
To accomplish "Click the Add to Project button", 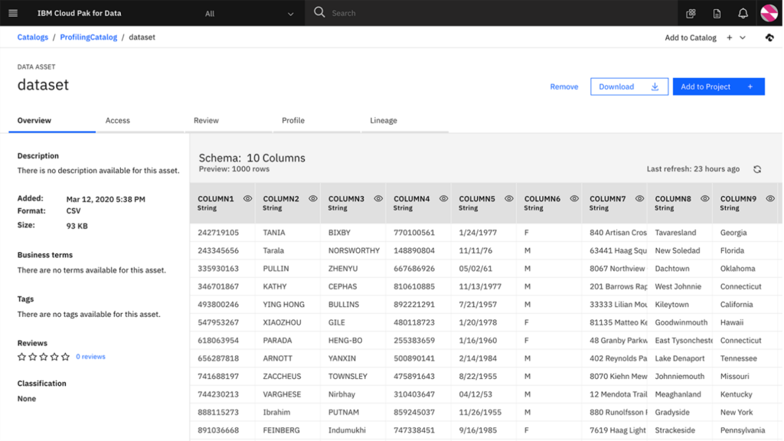I will click(x=717, y=86).
